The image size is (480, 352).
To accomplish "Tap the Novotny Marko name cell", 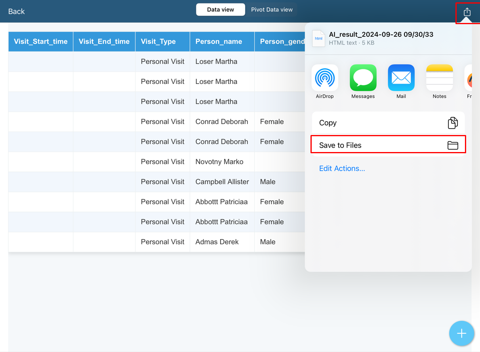I will click(x=219, y=162).
